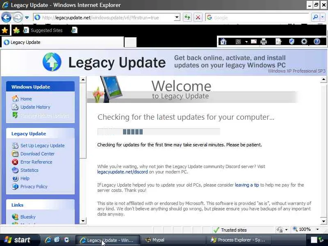The width and height of the screenshot is (328, 246).
Task: Click the main pane scroll up arrow
Action: 323,80
